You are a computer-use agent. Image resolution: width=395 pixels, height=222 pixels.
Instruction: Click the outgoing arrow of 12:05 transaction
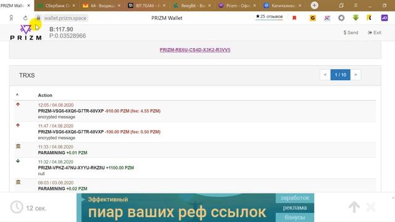(x=18, y=104)
